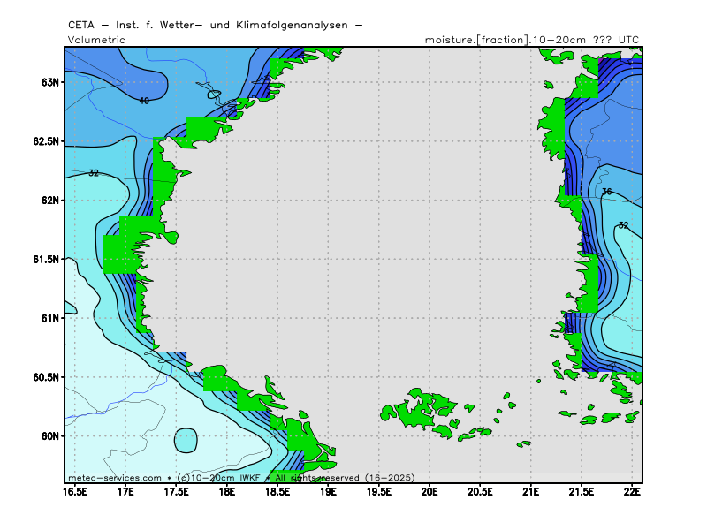The height and width of the screenshot is (530, 707).
Task: Click the contour label 40
Action: coord(144,101)
